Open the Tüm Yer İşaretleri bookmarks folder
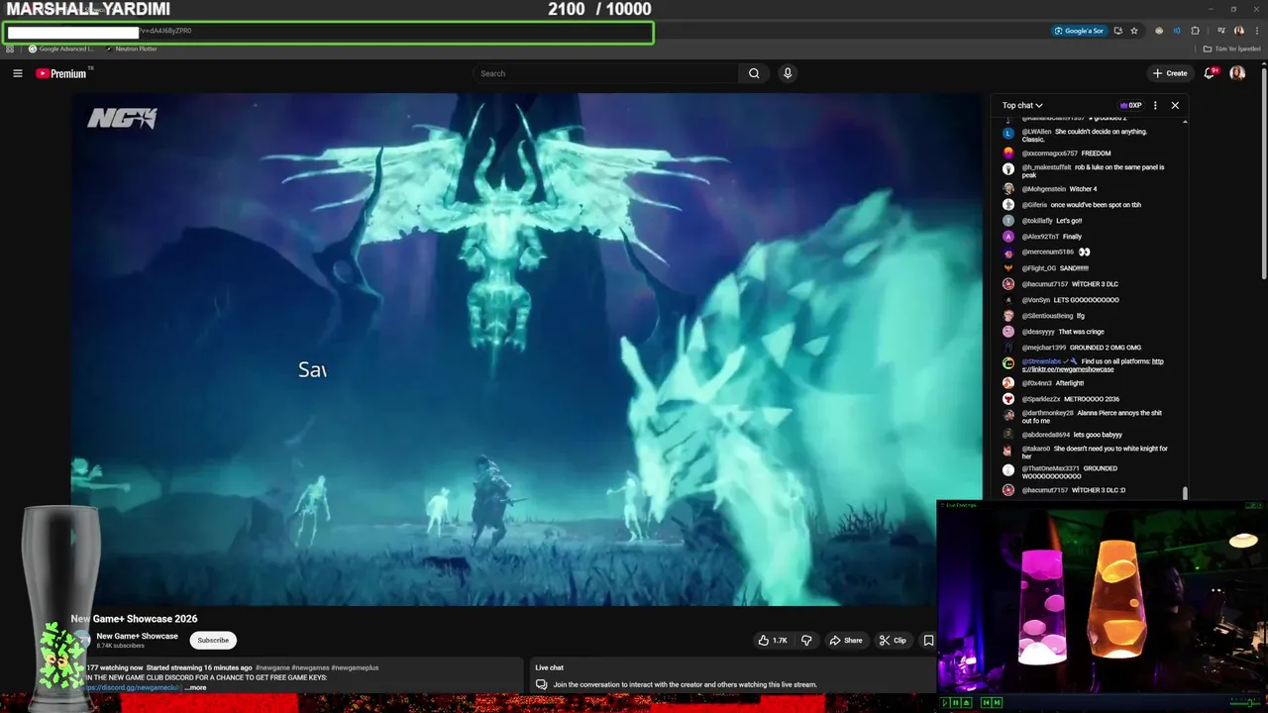This screenshot has width=1268, height=713. (x=1232, y=49)
